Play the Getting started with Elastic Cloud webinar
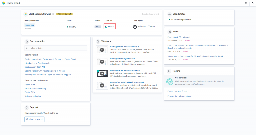The height and width of the screenshot is (135, 256). (x=102, y=50)
